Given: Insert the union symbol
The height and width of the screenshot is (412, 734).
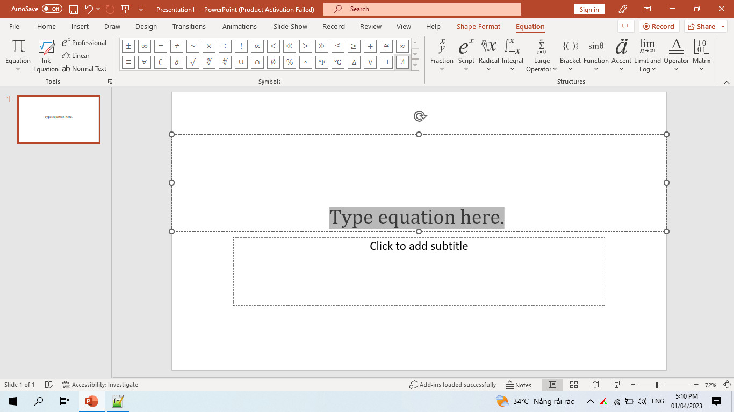Looking at the screenshot, I should pos(241,62).
